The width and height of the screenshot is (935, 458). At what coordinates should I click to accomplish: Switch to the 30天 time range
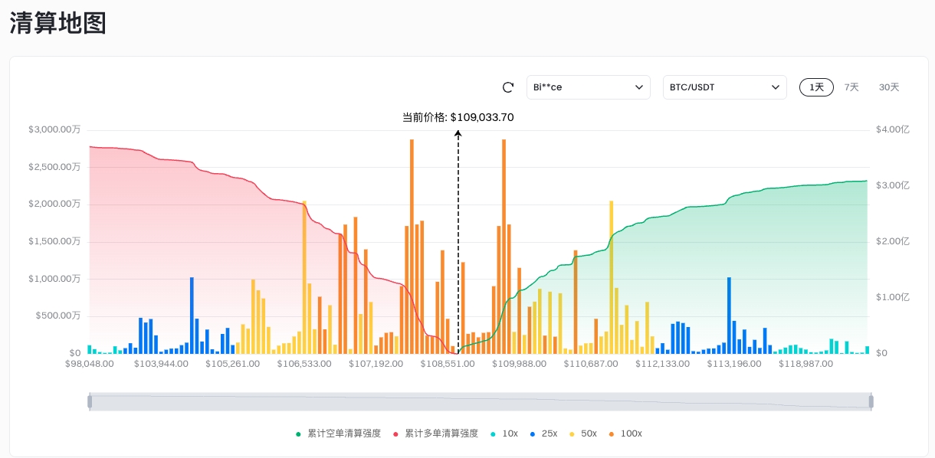[889, 87]
